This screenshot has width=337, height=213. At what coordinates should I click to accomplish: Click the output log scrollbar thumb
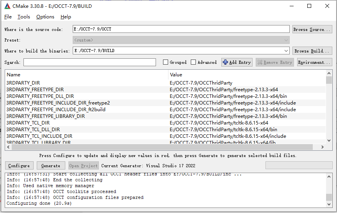(329, 197)
